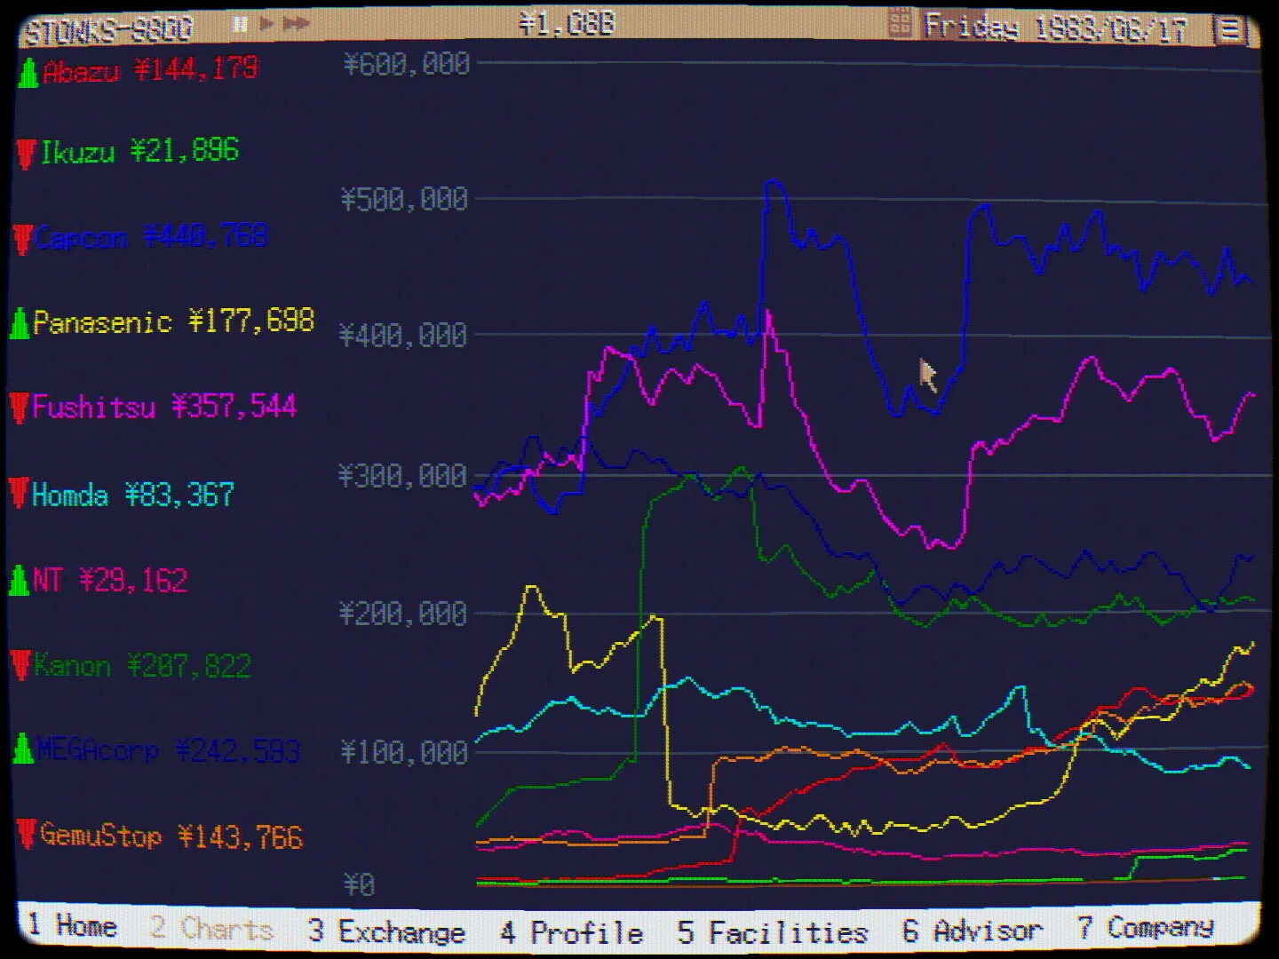Select the Homda stock entry
The height and width of the screenshot is (959, 1279).
[x=122, y=494]
